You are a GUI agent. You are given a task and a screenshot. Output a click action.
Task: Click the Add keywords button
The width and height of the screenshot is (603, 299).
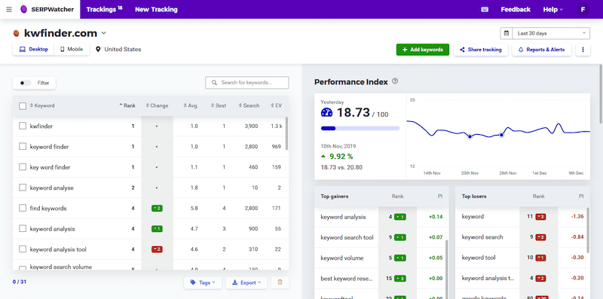click(423, 50)
